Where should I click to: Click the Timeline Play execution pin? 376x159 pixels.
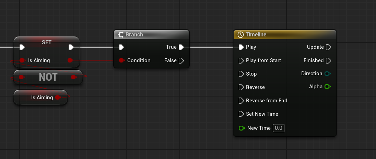tap(241, 47)
